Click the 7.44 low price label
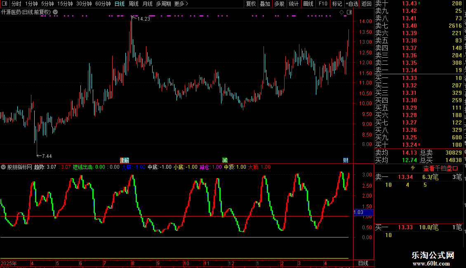 coord(47,156)
